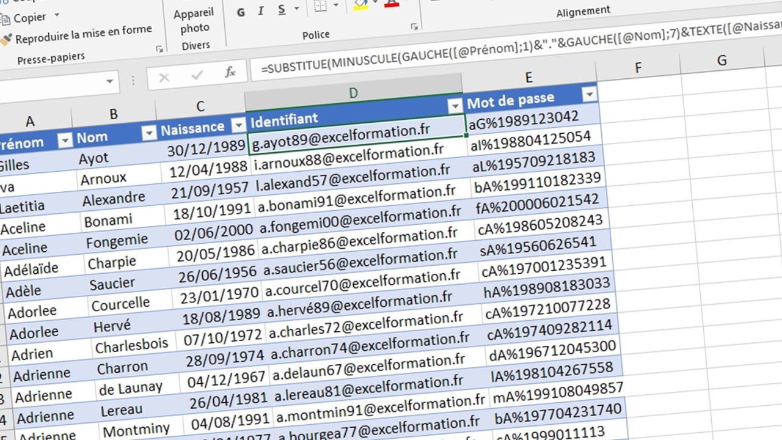The height and width of the screenshot is (440, 782).
Task: Select column A header
Action: [x=29, y=120]
